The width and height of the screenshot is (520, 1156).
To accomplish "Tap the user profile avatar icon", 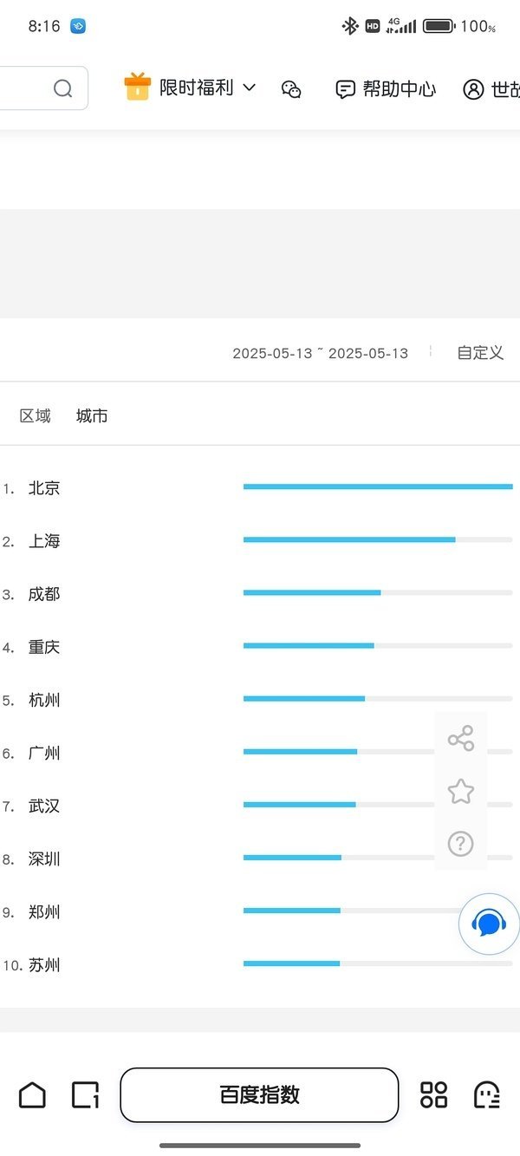I will click(473, 88).
